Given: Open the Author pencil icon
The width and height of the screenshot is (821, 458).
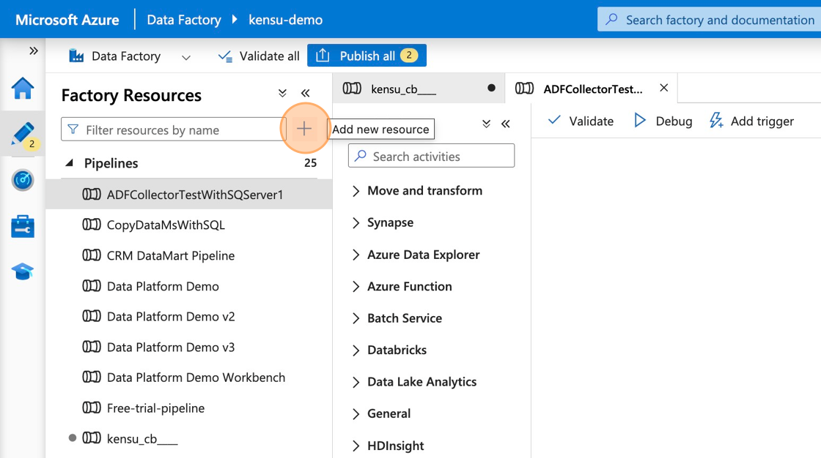Looking at the screenshot, I should [23, 134].
